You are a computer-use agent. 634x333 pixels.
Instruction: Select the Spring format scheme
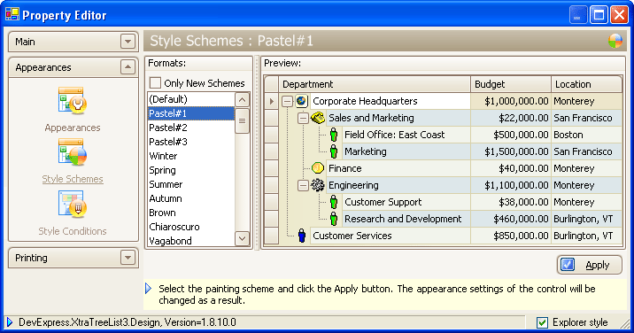coord(191,170)
